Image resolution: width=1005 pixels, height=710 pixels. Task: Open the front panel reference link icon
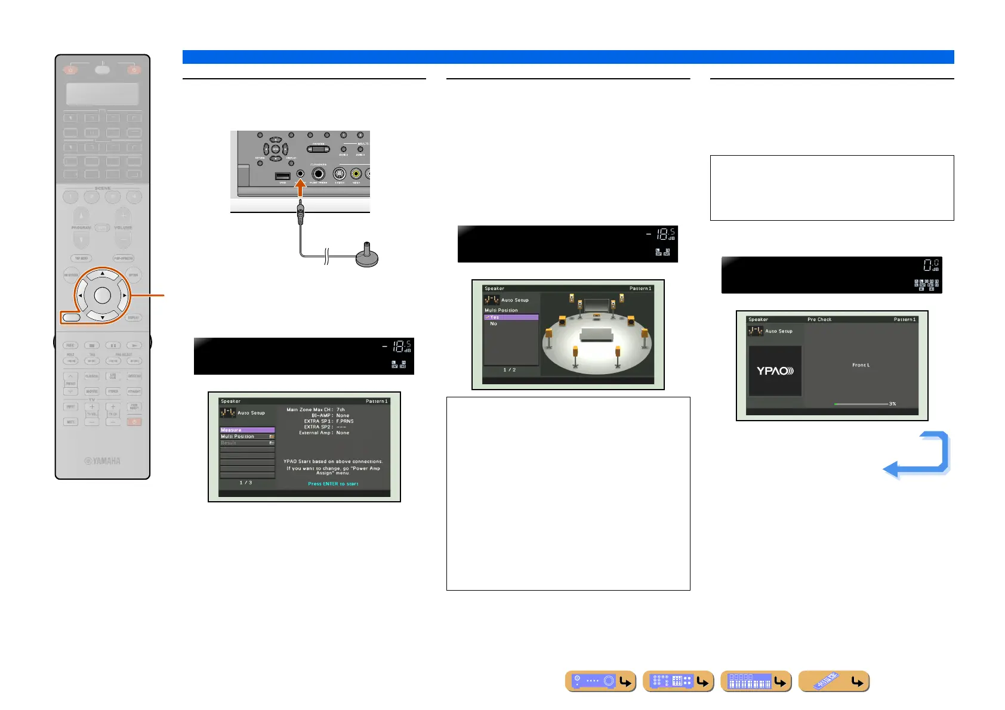(600, 681)
